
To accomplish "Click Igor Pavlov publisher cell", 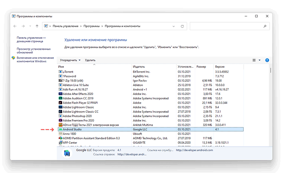I will pyautogui.click(x=140, y=81).
